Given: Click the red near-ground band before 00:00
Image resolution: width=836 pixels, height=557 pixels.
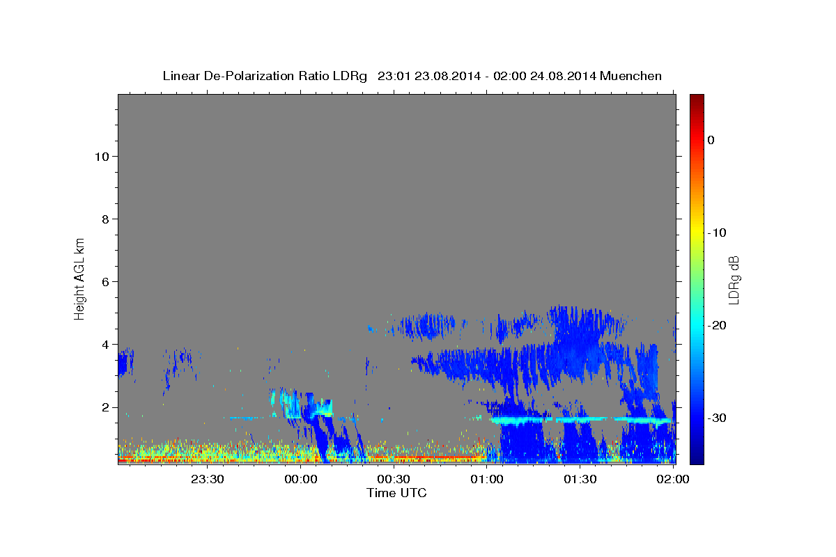Looking at the screenshot, I should [x=219, y=460].
